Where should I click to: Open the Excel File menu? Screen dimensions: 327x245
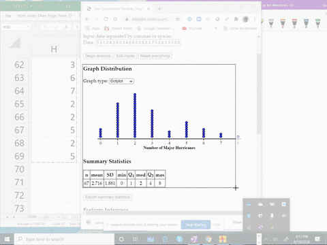click(x=8, y=16)
